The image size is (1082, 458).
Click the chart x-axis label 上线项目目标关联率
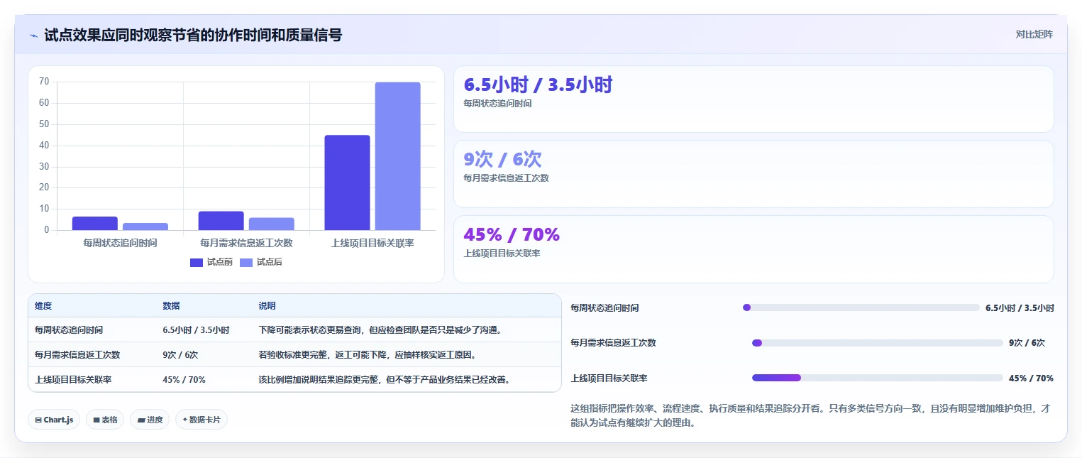pyautogui.click(x=372, y=243)
